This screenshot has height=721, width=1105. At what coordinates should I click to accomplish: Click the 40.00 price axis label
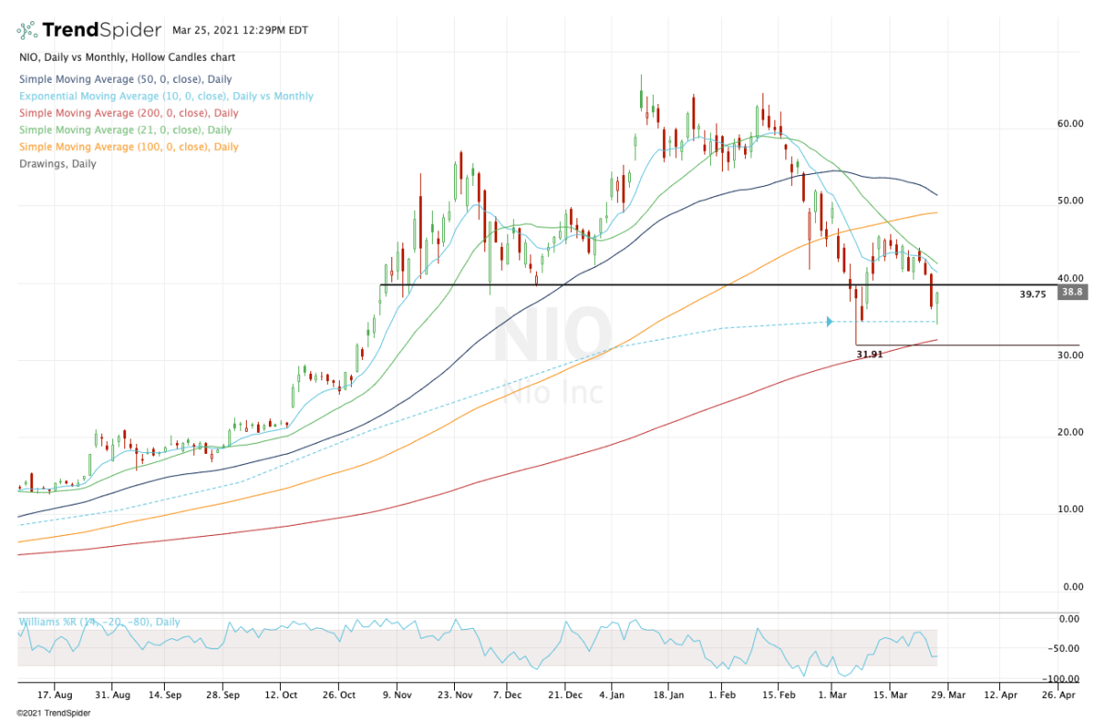coord(1073,276)
